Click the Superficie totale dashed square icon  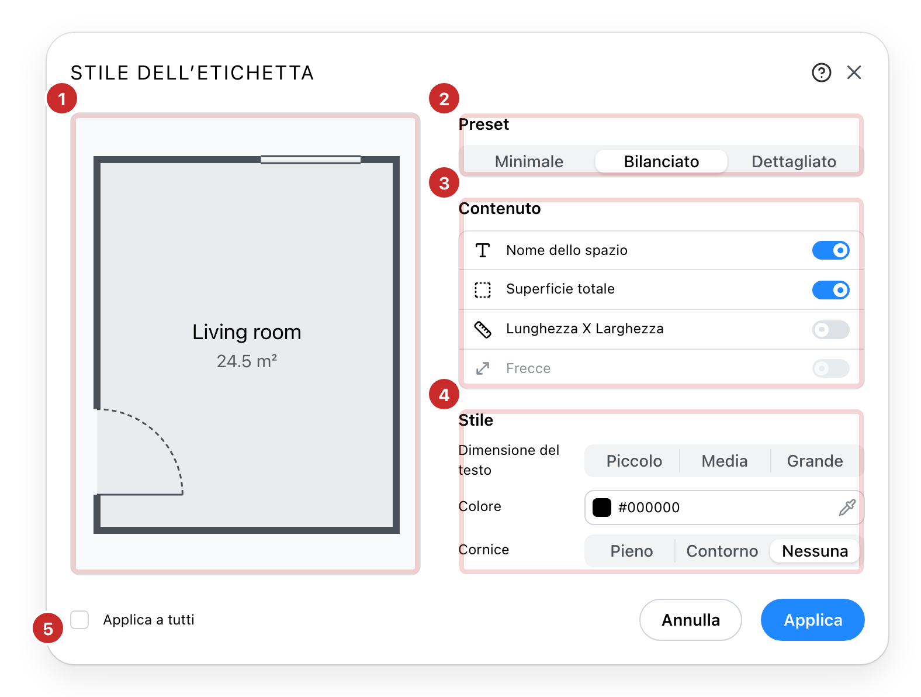tap(482, 289)
